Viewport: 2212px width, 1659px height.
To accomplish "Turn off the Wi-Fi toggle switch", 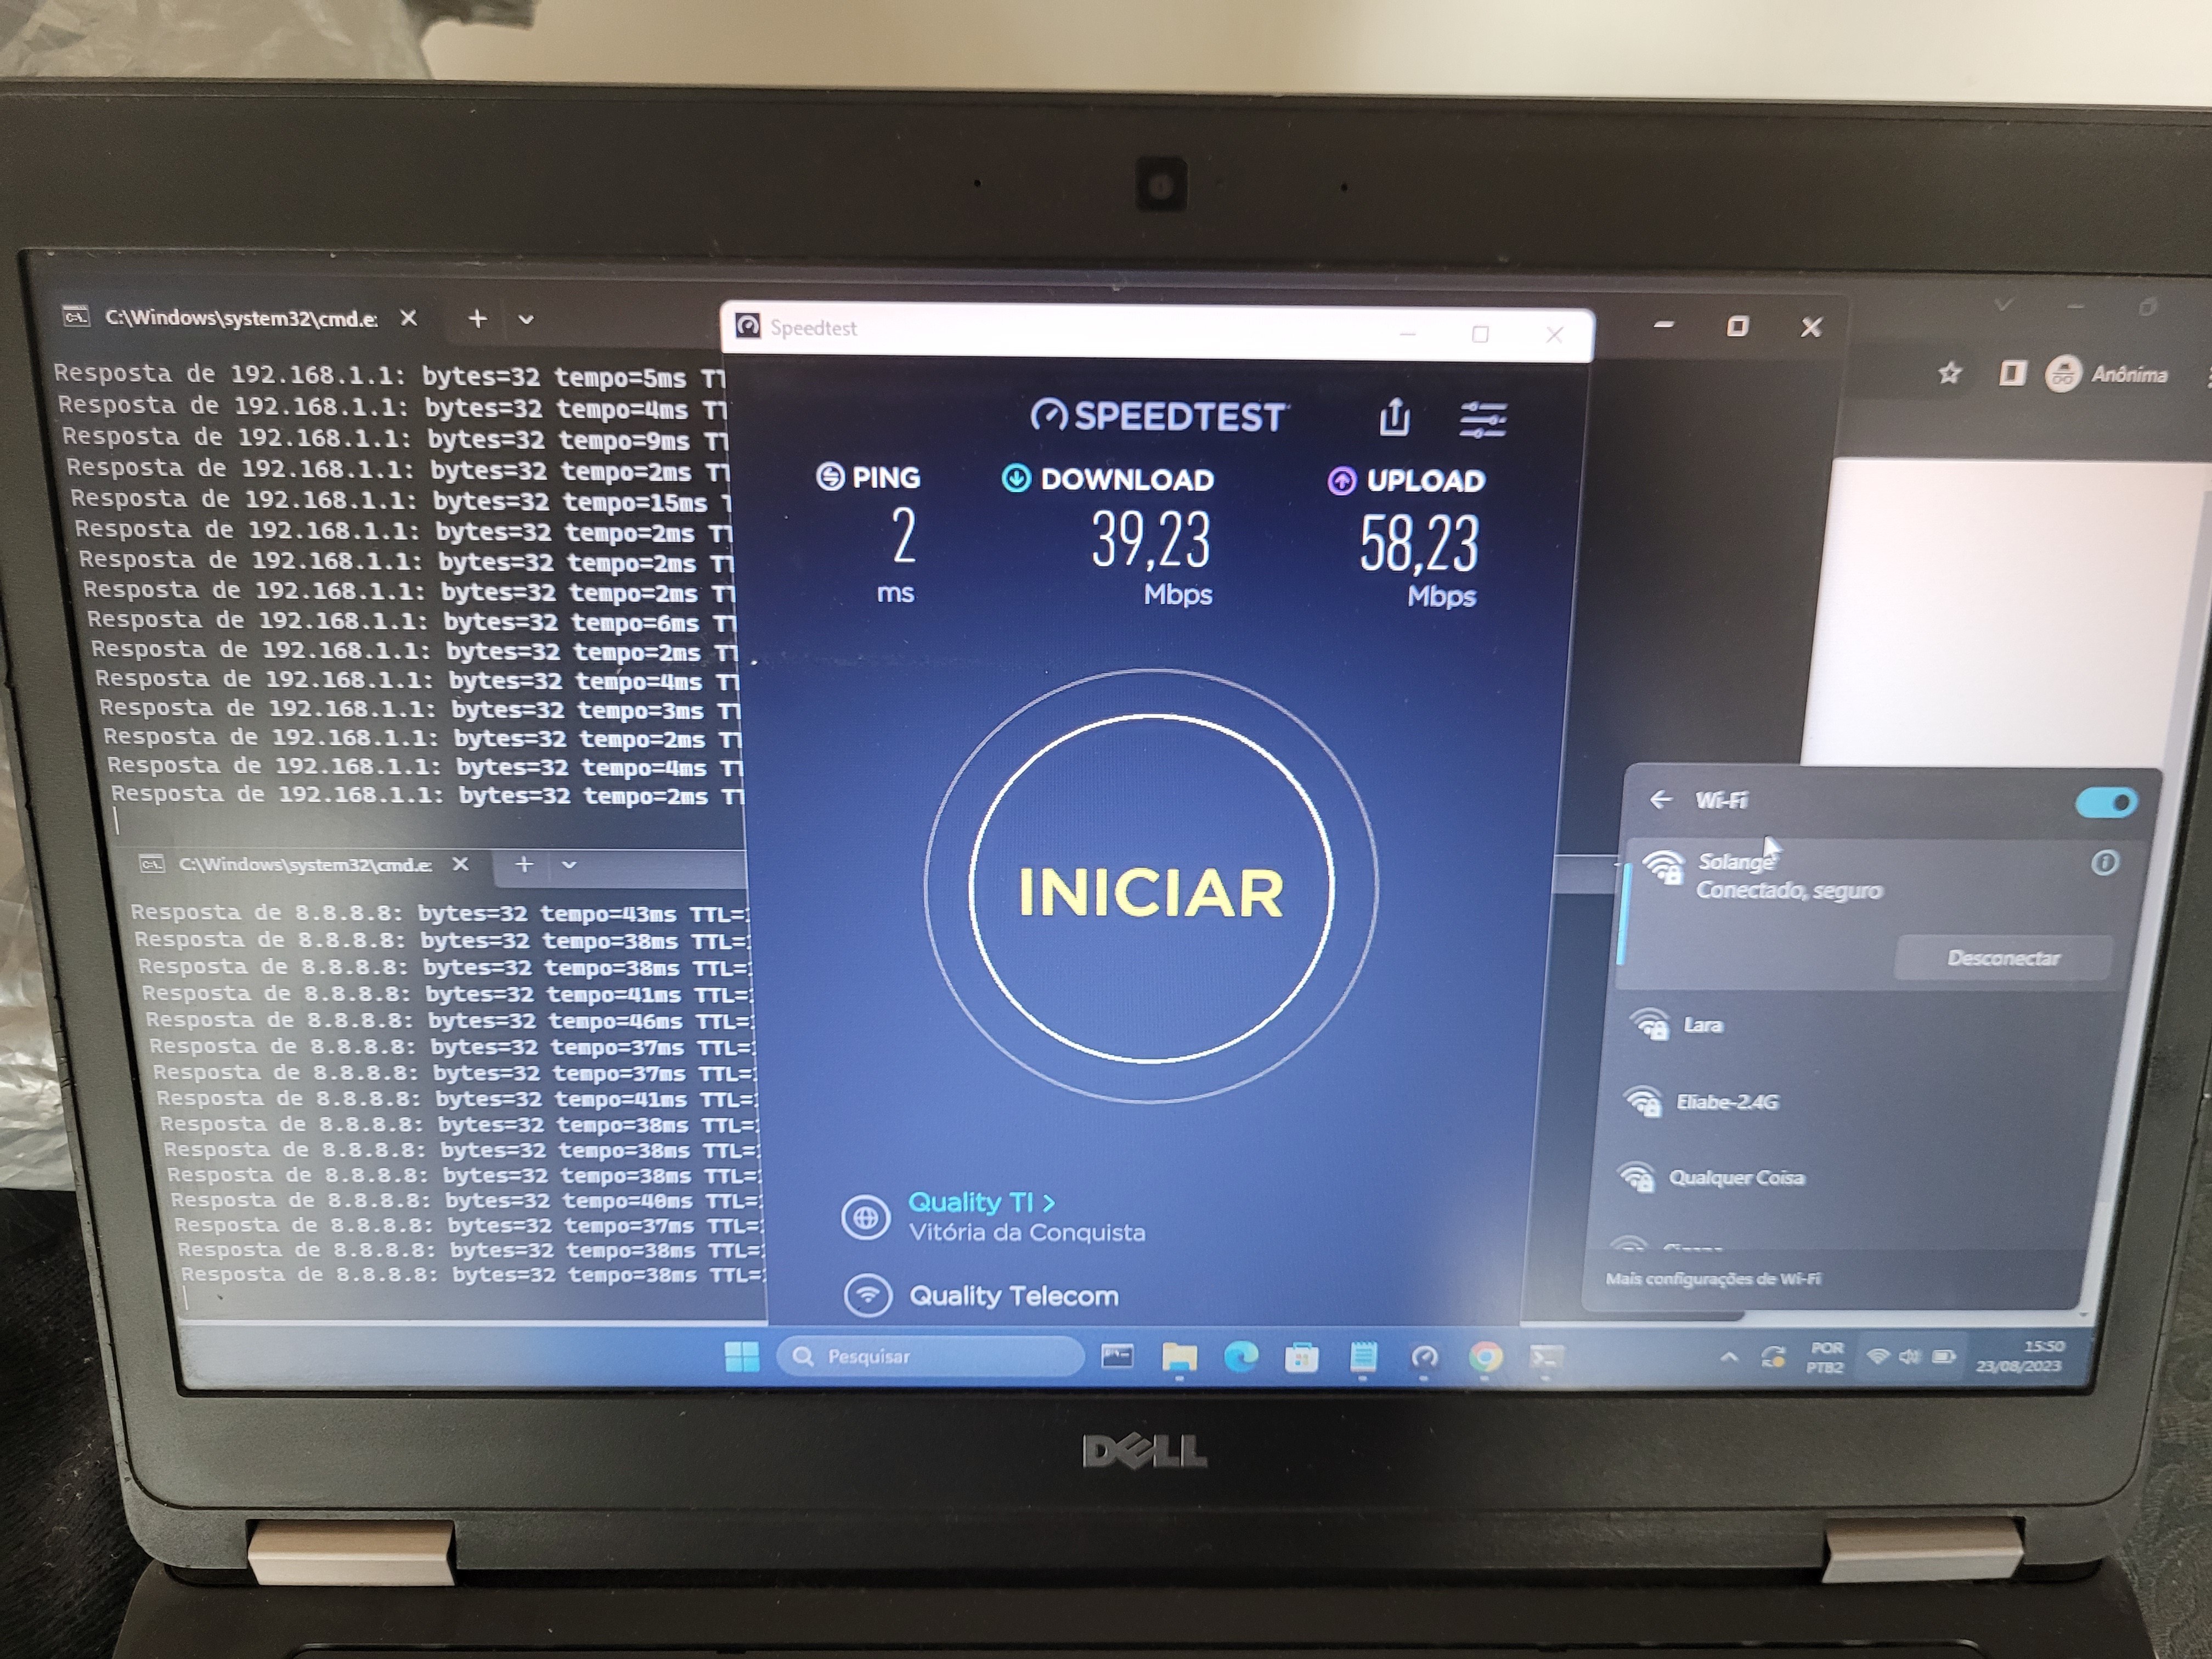I will (2105, 802).
